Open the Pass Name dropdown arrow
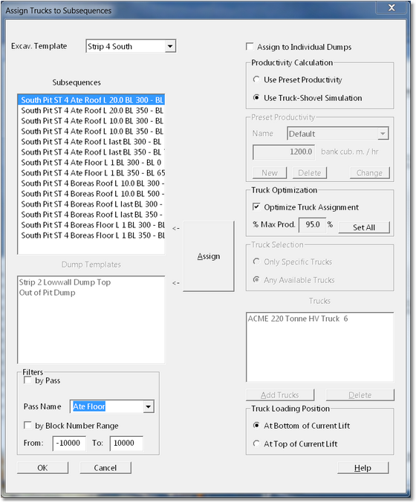The image size is (416, 503). tap(148, 406)
